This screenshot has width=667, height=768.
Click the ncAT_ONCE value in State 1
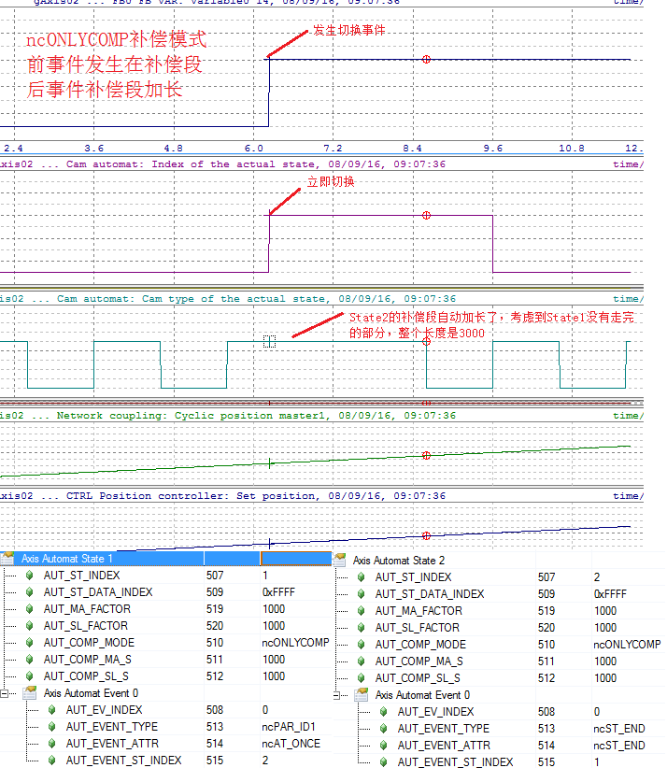(291, 744)
